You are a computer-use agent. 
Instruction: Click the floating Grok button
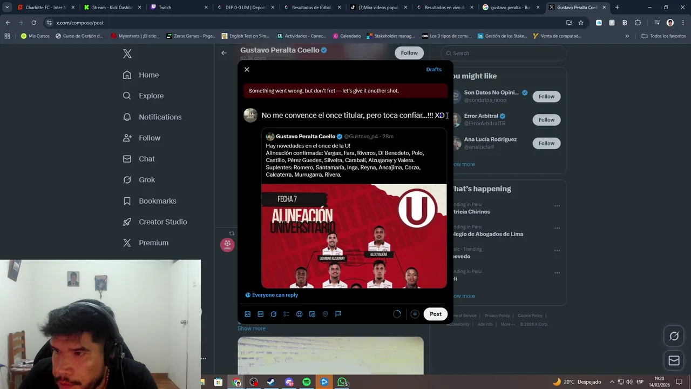click(x=674, y=337)
